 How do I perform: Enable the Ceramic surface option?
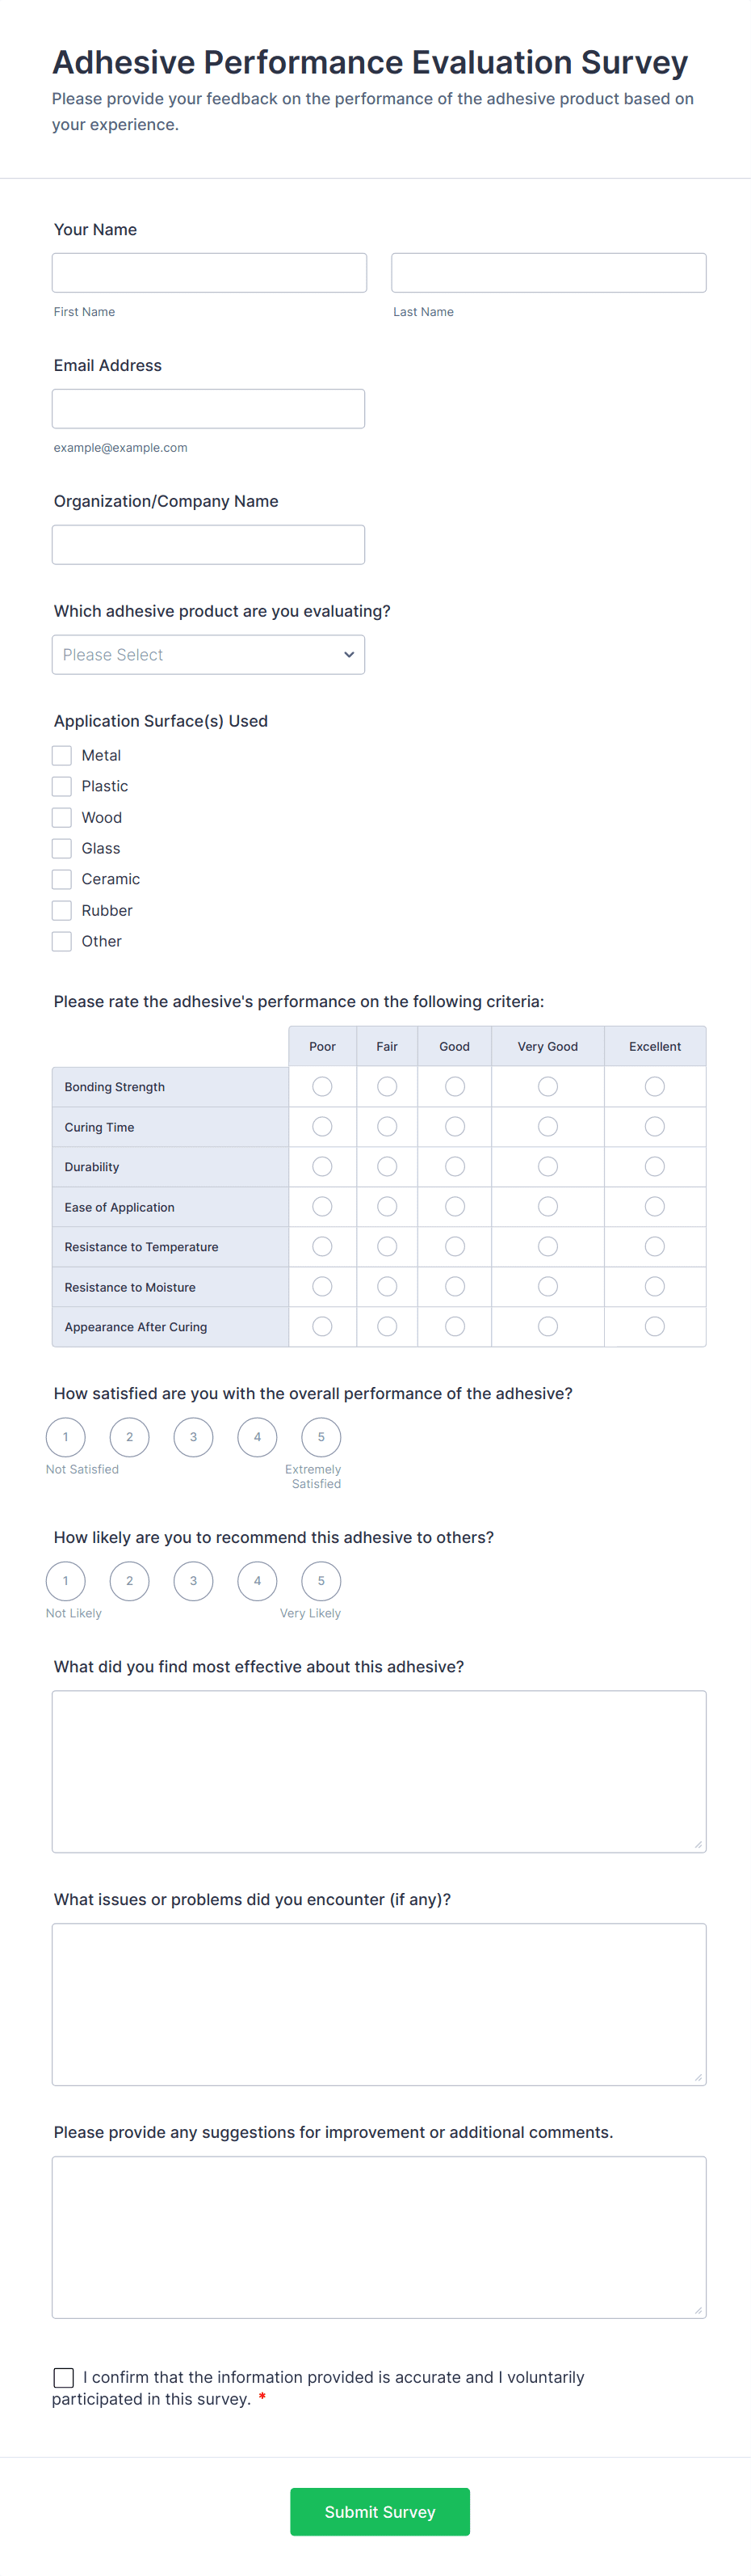[61, 879]
